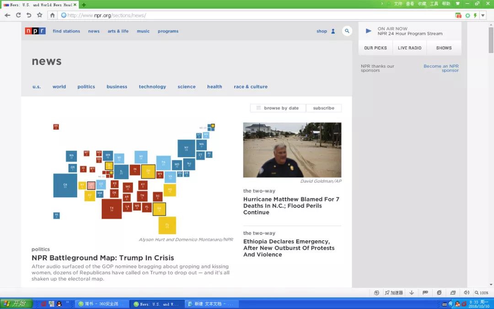
Task: Open the 100% zoom level menu
Action: tap(482, 293)
